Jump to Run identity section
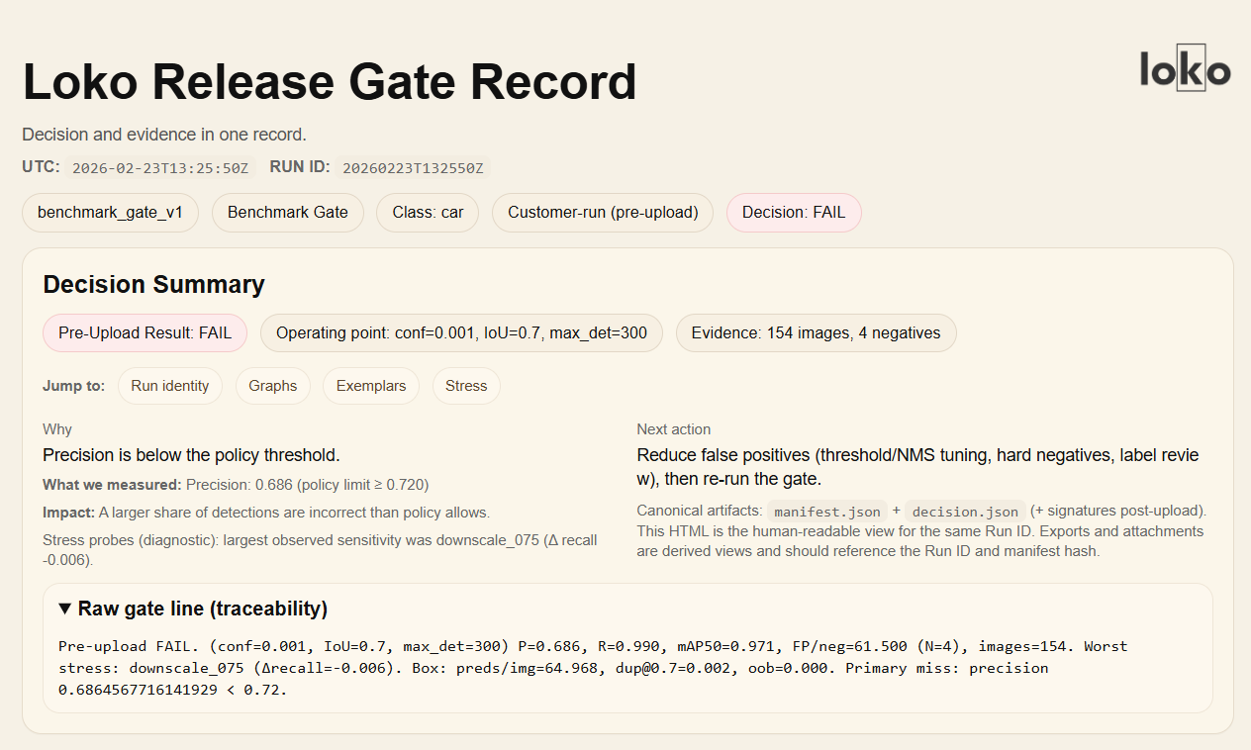This screenshot has height=750, width=1251. (170, 386)
